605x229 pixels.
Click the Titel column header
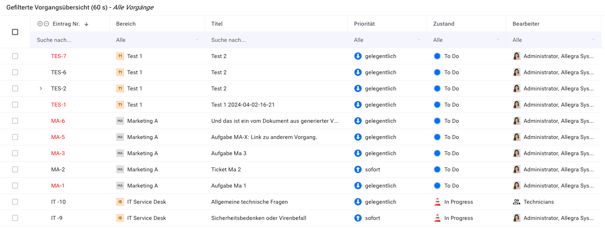click(217, 24)
